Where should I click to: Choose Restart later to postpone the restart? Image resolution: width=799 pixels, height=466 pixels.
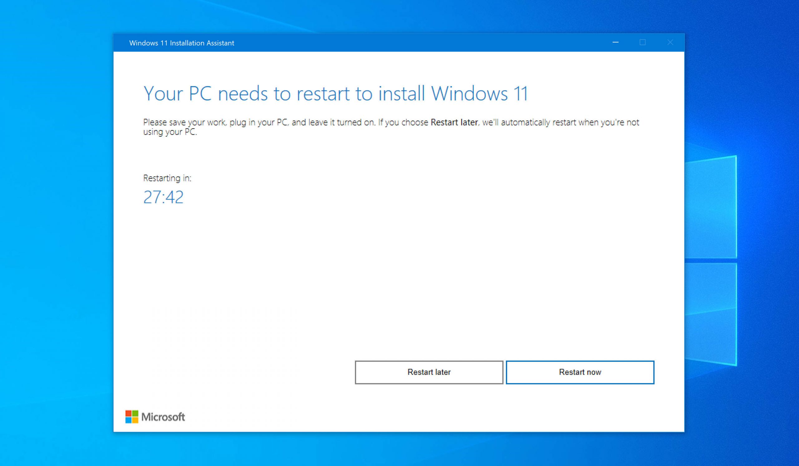429,372
